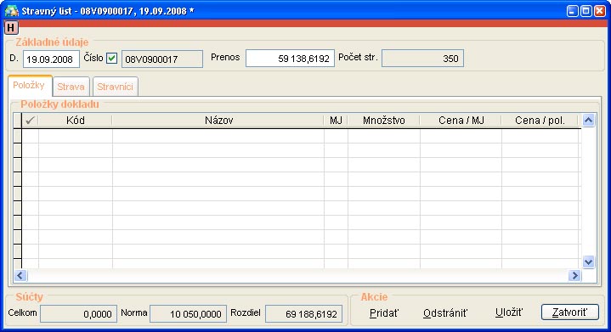Click the Množstvo column header

point(384,121)
